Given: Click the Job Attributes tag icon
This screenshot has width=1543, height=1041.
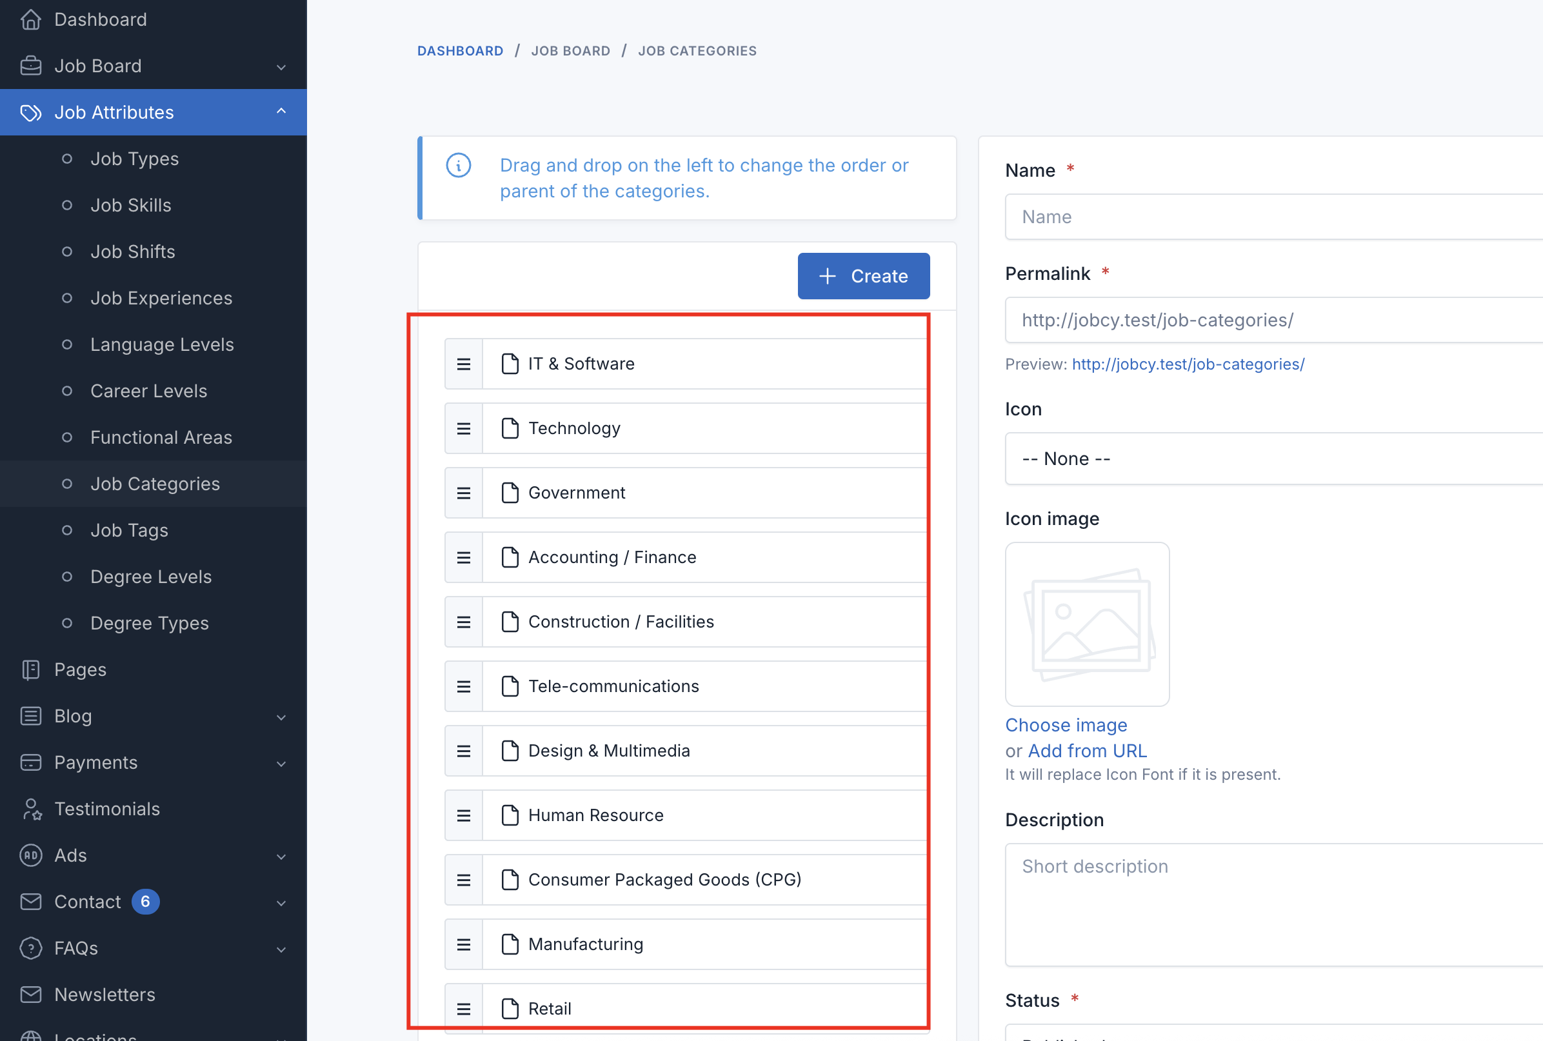Looking at the screenshot, I should [x=30, y=112].
